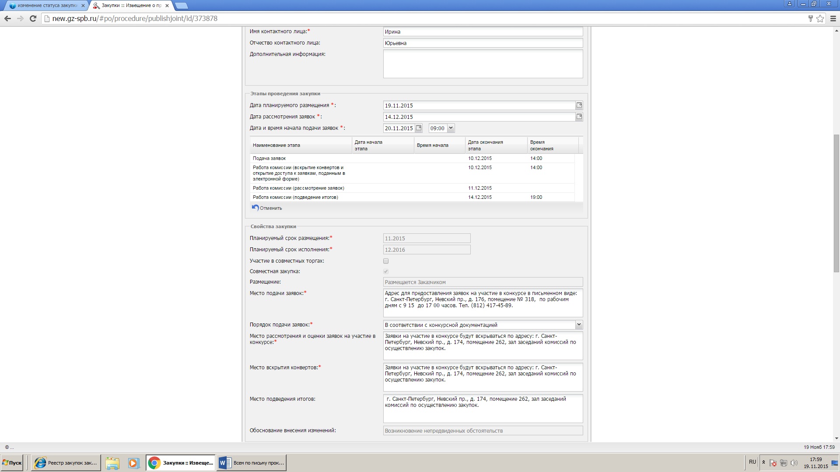Bookmark this page with the star icon
This screenshot has height=472, width=840.
pyautogui.click(x=820, y=18)
